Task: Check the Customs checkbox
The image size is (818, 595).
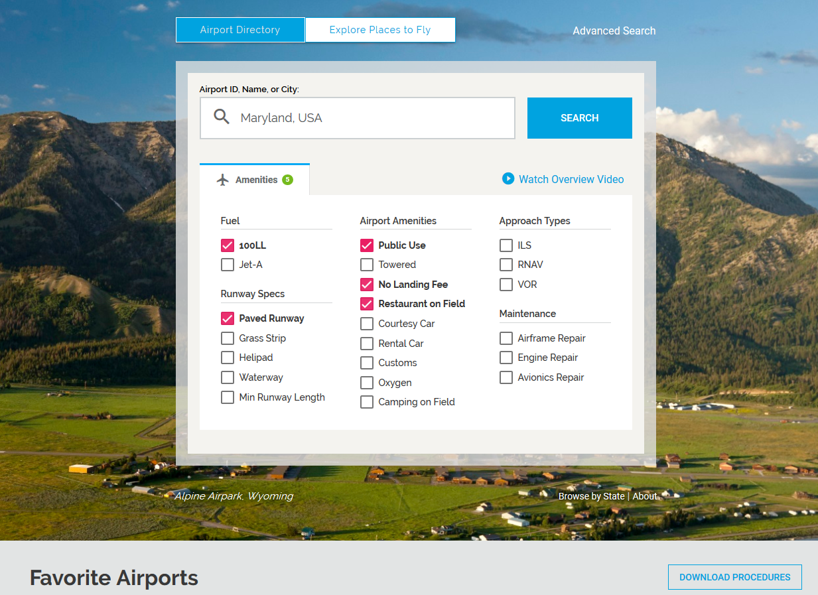Action: (367, 363)
